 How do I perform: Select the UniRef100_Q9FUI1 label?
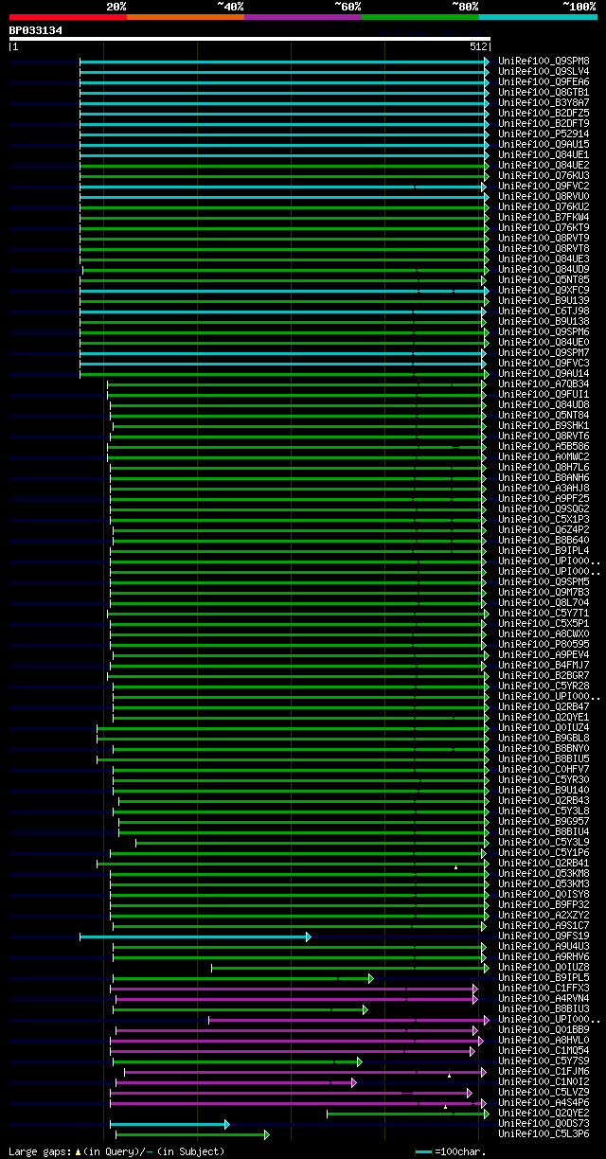(x=544, y=394)
